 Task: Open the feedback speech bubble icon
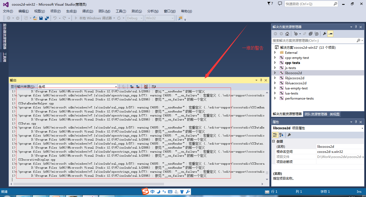[280, 3]
